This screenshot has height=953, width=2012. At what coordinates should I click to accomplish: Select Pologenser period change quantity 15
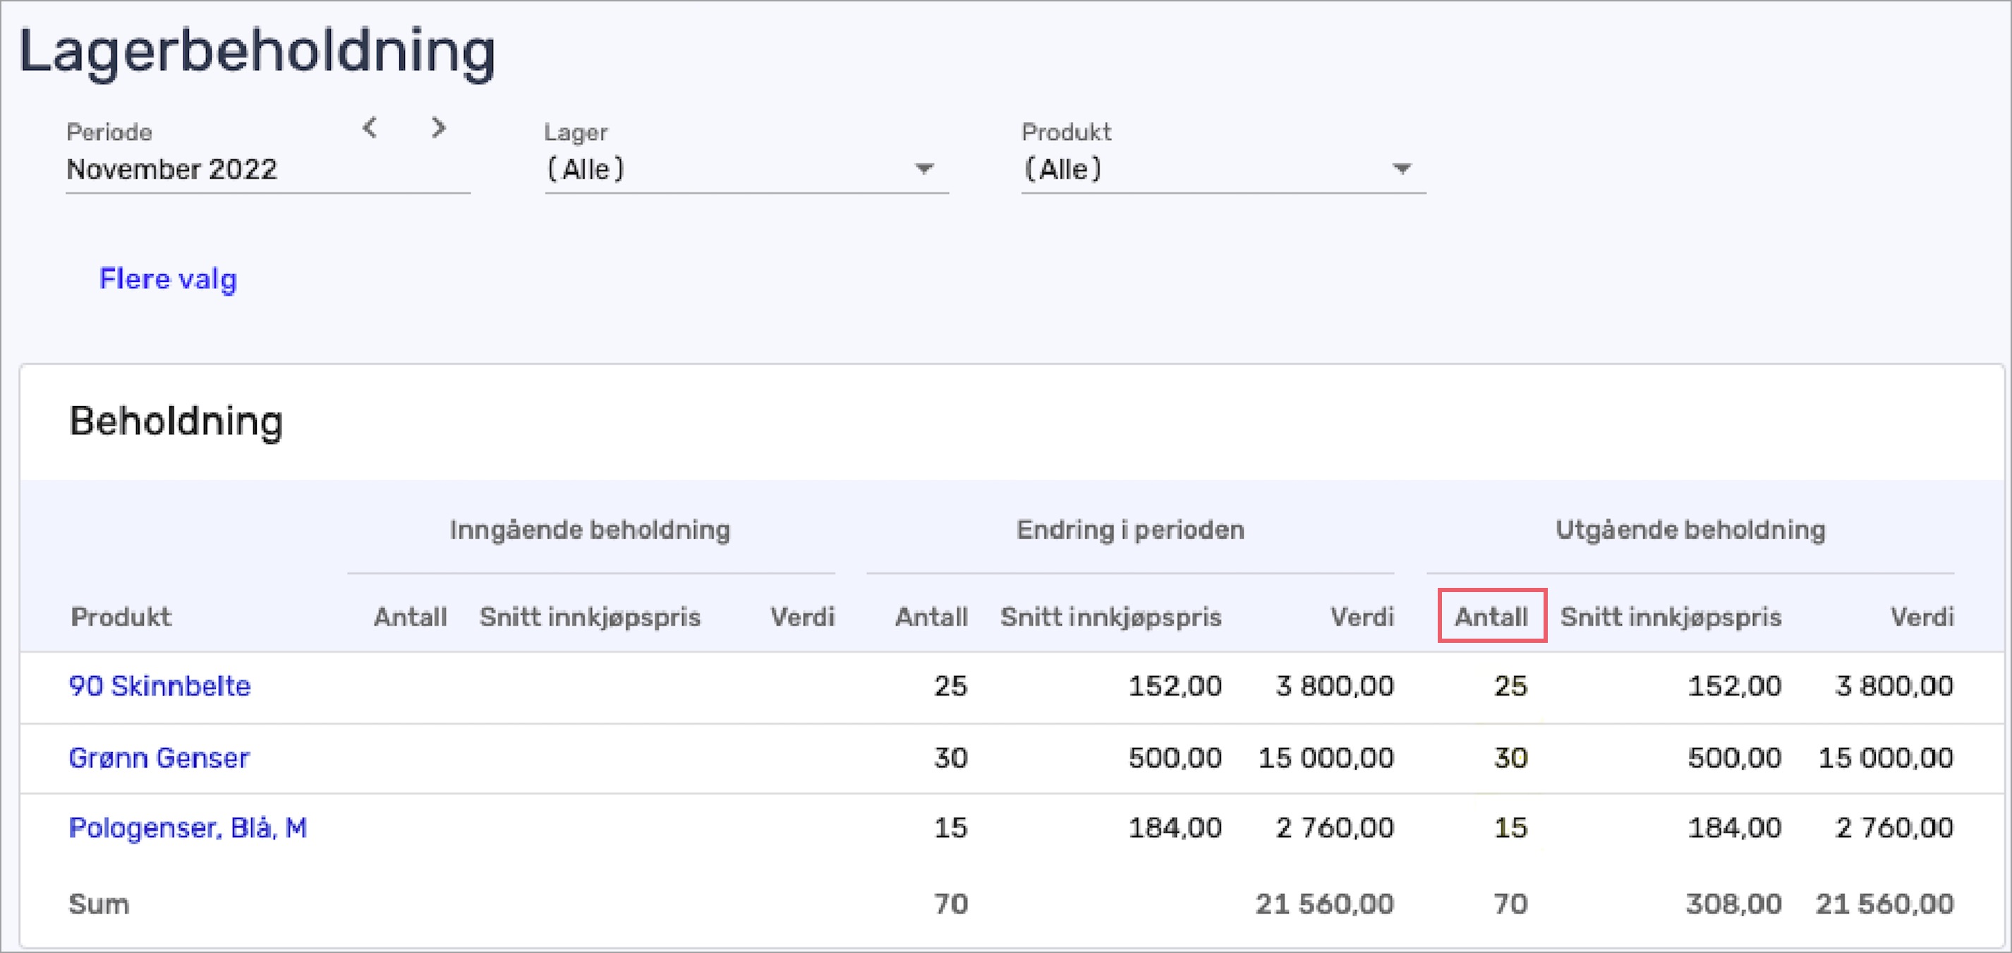click(950, 828)
